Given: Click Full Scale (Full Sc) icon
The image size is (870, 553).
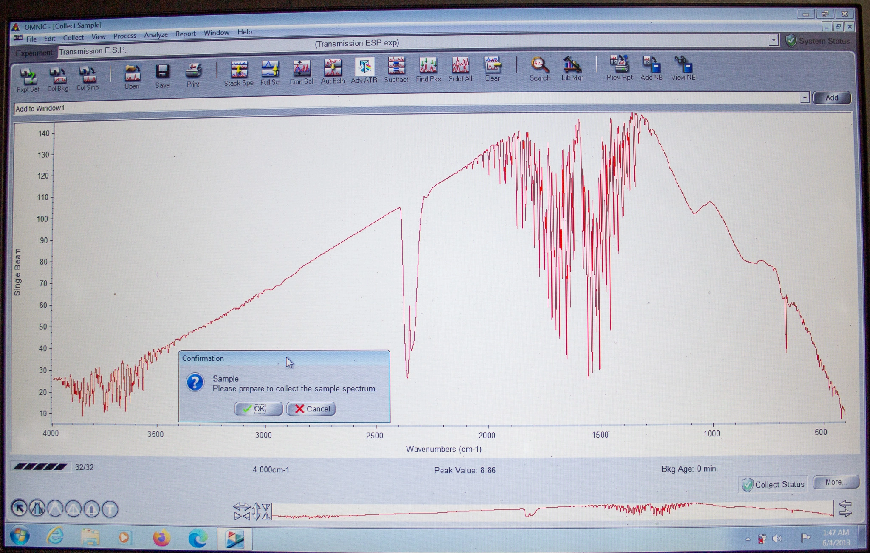Looking at the screenshot, I should pos(270,73).
